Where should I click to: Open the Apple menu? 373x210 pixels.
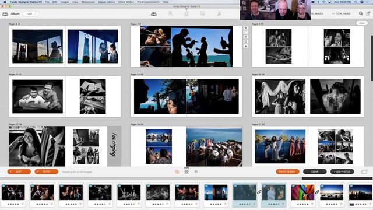coord(5,2)
